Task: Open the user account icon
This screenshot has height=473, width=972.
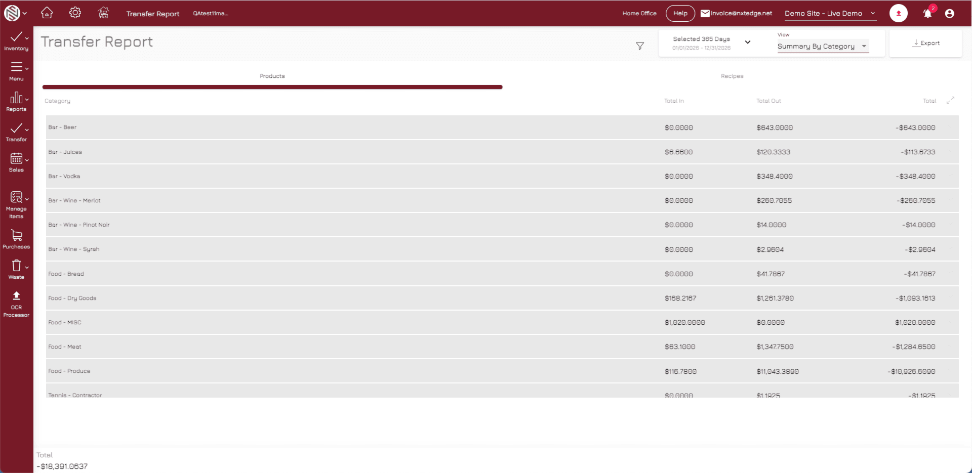Action: 950,14
